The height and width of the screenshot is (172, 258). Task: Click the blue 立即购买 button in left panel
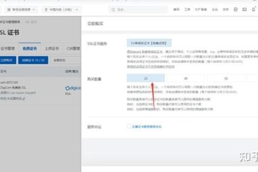point(8,60)
